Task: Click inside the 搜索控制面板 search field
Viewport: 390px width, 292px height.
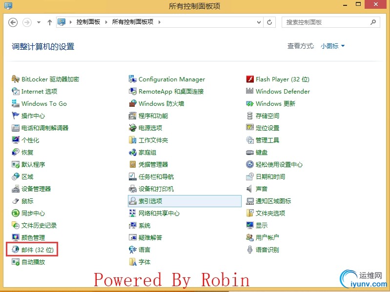Action: (x=330, y=22)
